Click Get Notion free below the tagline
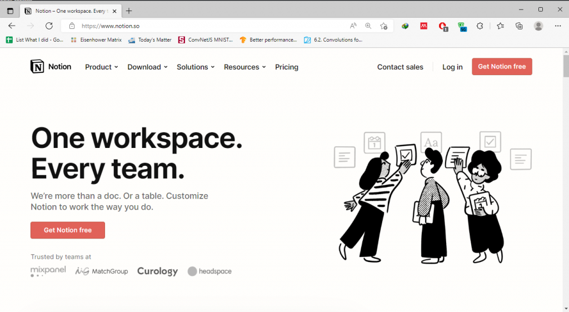 tap(67, 230)
